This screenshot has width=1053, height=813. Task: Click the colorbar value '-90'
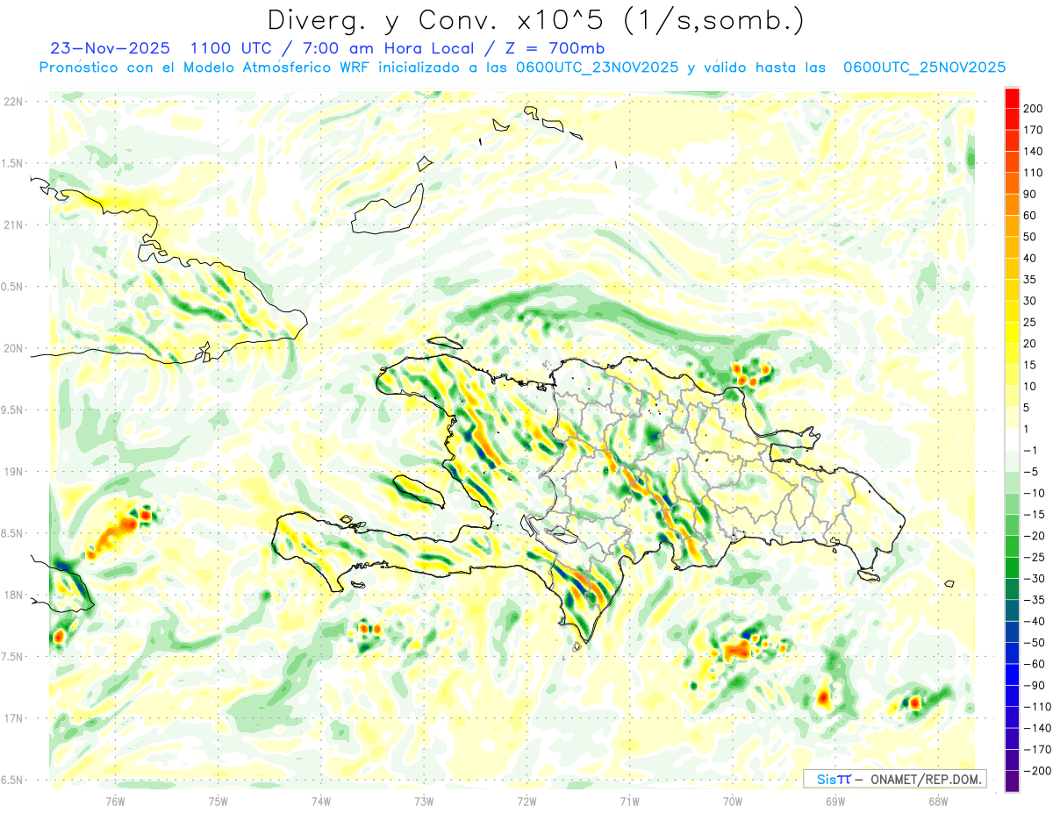click(1035, 686)
